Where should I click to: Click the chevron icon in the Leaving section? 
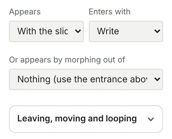tap(151, 119)
